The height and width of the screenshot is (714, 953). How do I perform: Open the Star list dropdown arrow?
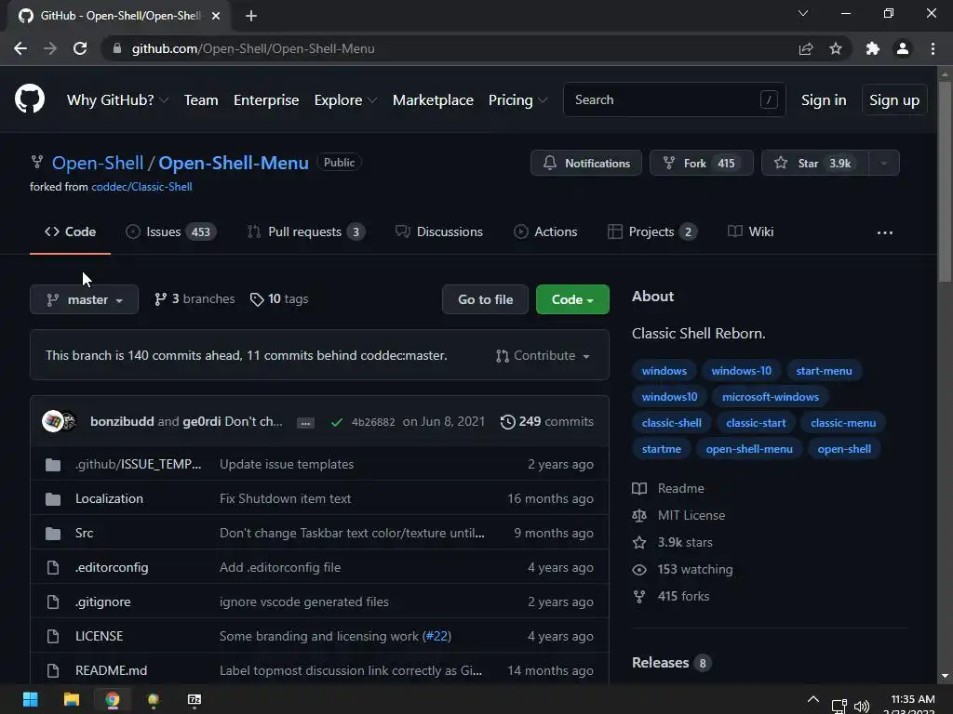[884, 163]
